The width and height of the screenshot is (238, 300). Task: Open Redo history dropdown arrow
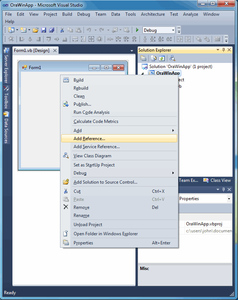[108, 30]
